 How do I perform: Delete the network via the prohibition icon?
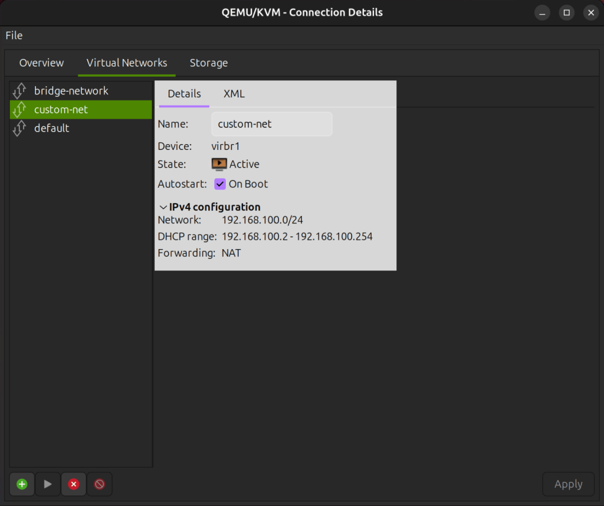(99, 484)
